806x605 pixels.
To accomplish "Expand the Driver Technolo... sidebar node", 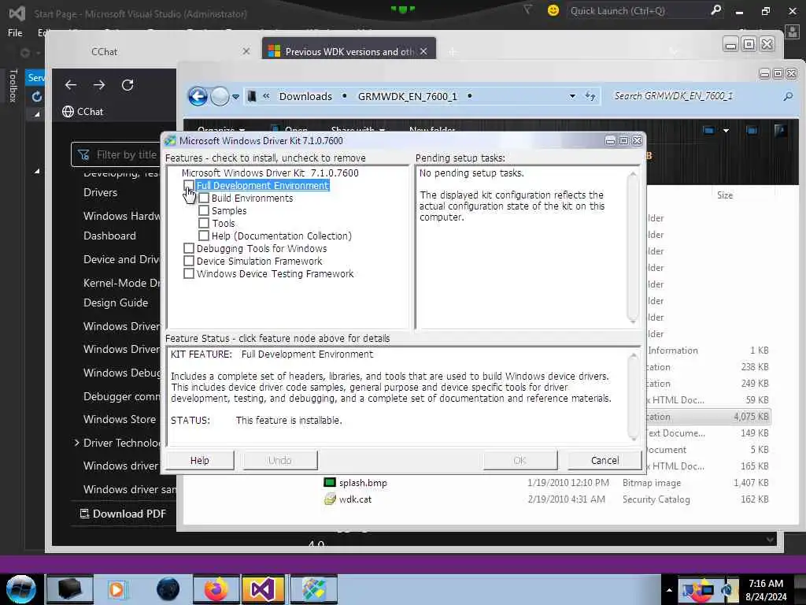I will (x=76, y=443).
